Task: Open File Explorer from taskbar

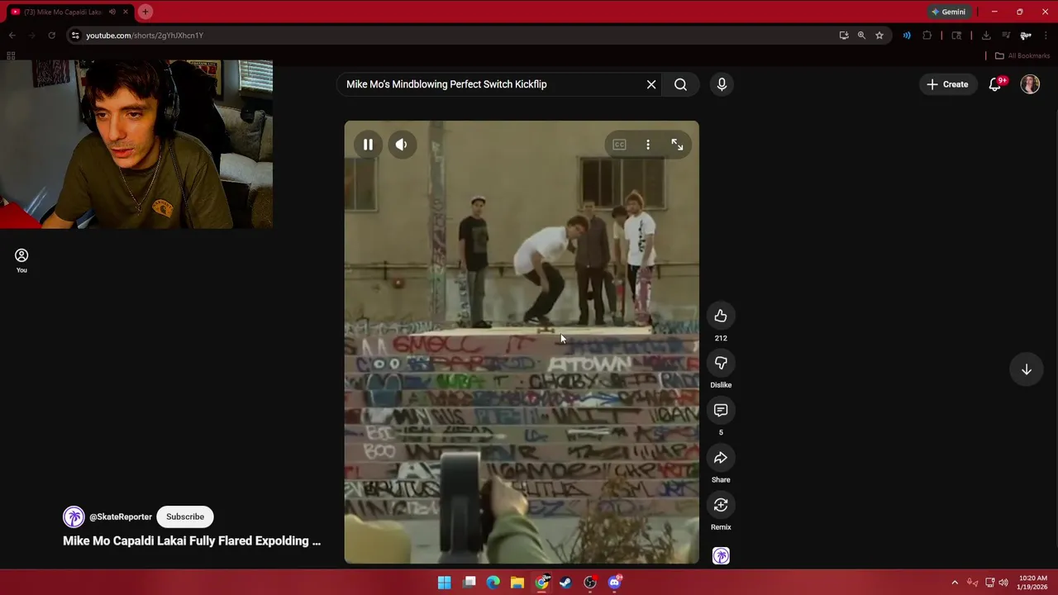Action: coord(517,583)
